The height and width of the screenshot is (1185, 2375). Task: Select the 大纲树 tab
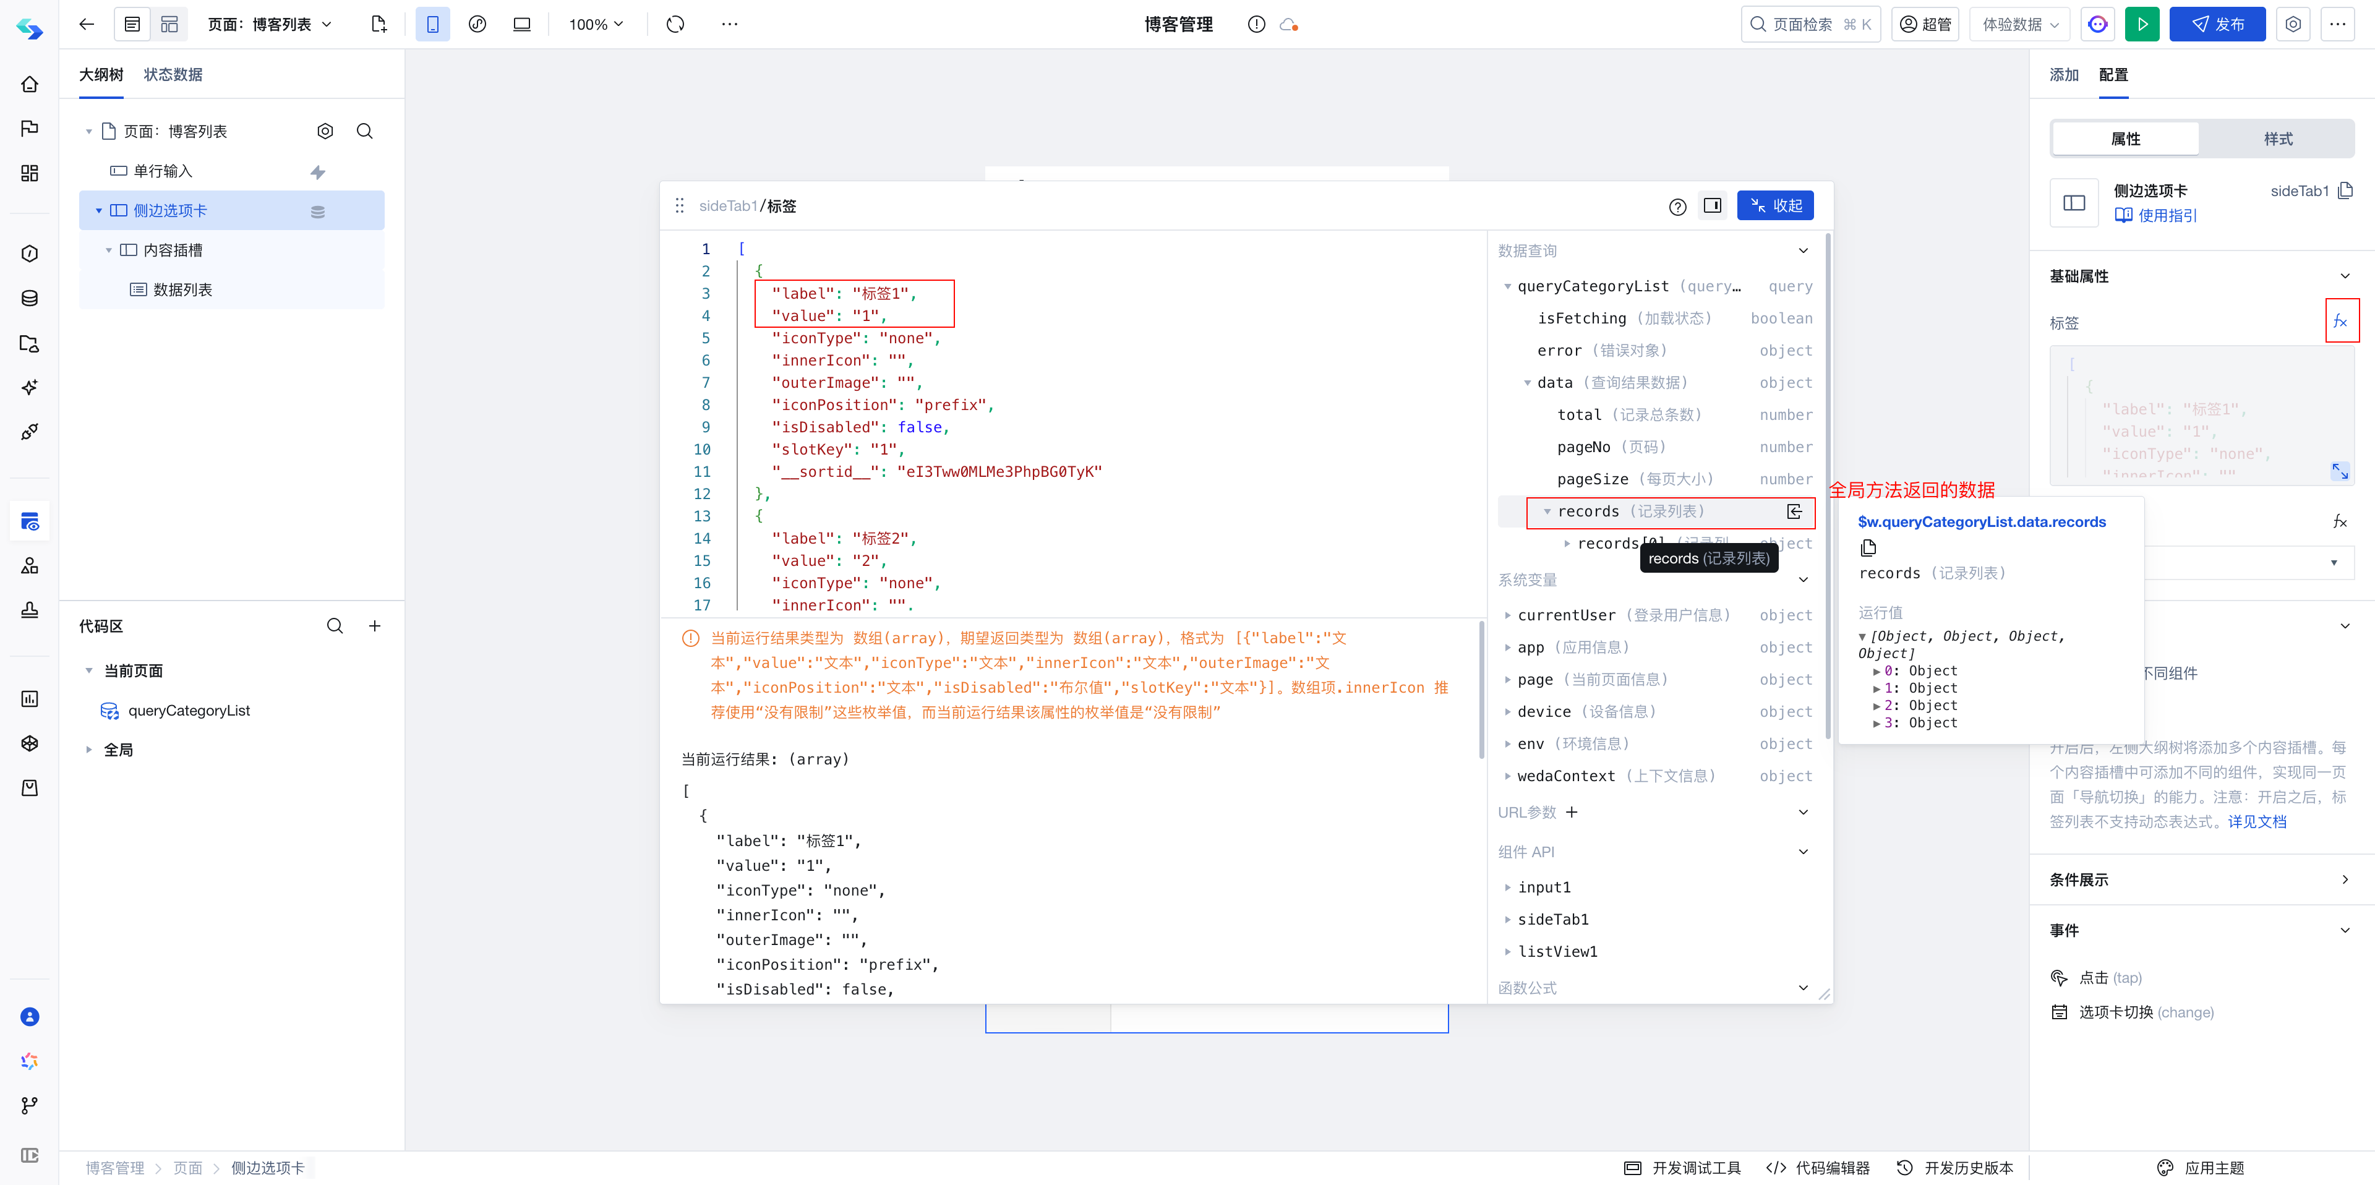[100, 75]
